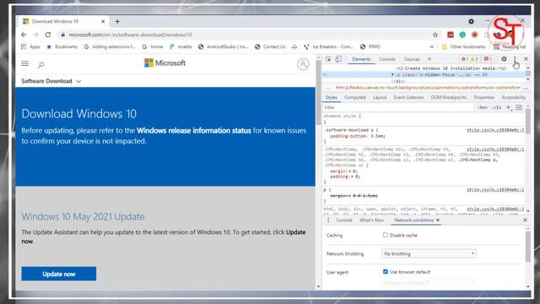Click the Microsoft logo
The height and width of the screenshot is (304, 540).
[x=165, y=63]
